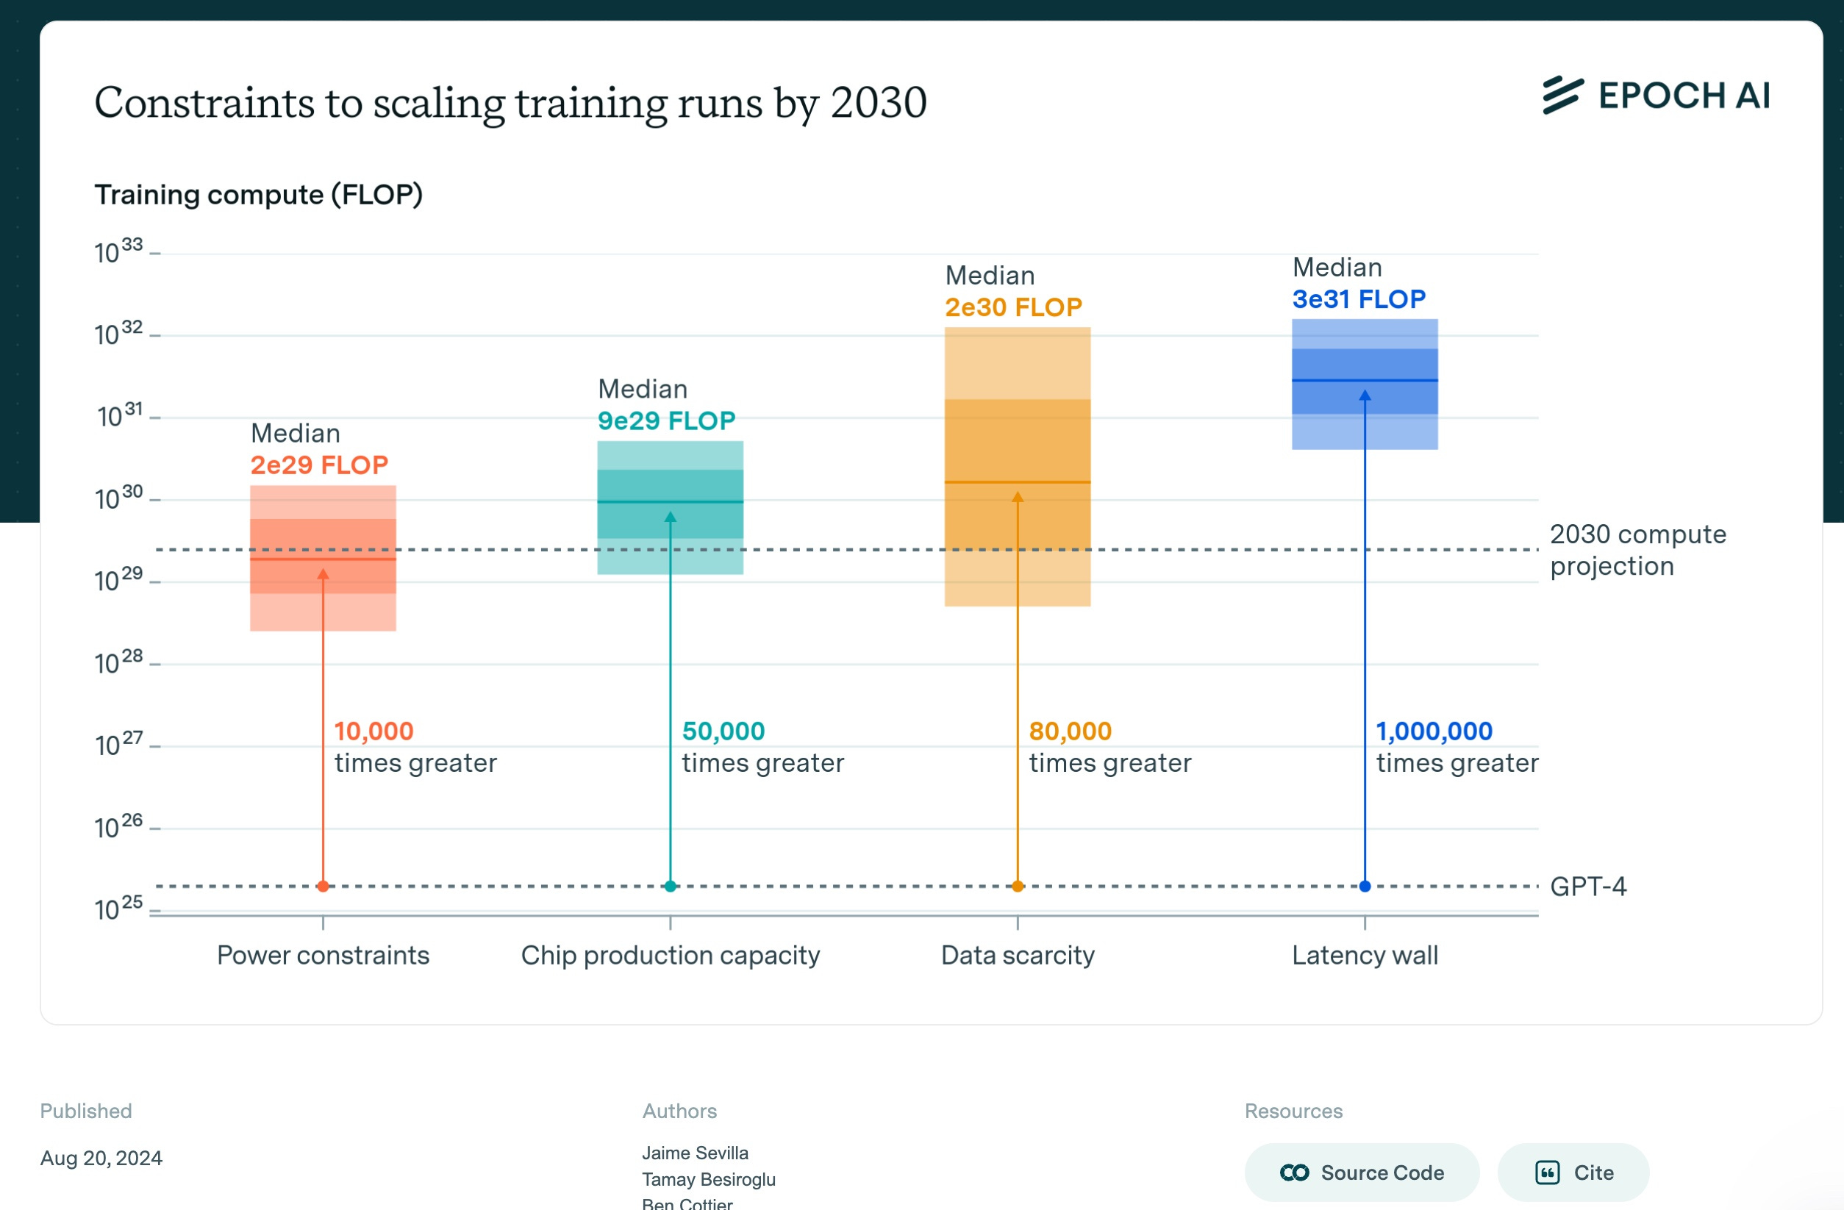Viewport: 1844px width, 1210px height.
Task: Click the 2e29 FLOP median label
Action: click(x=318, y=465)
